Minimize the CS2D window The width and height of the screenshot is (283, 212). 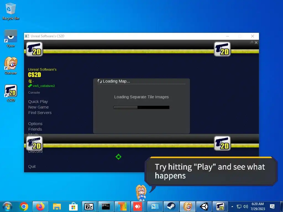click(227, 36)
